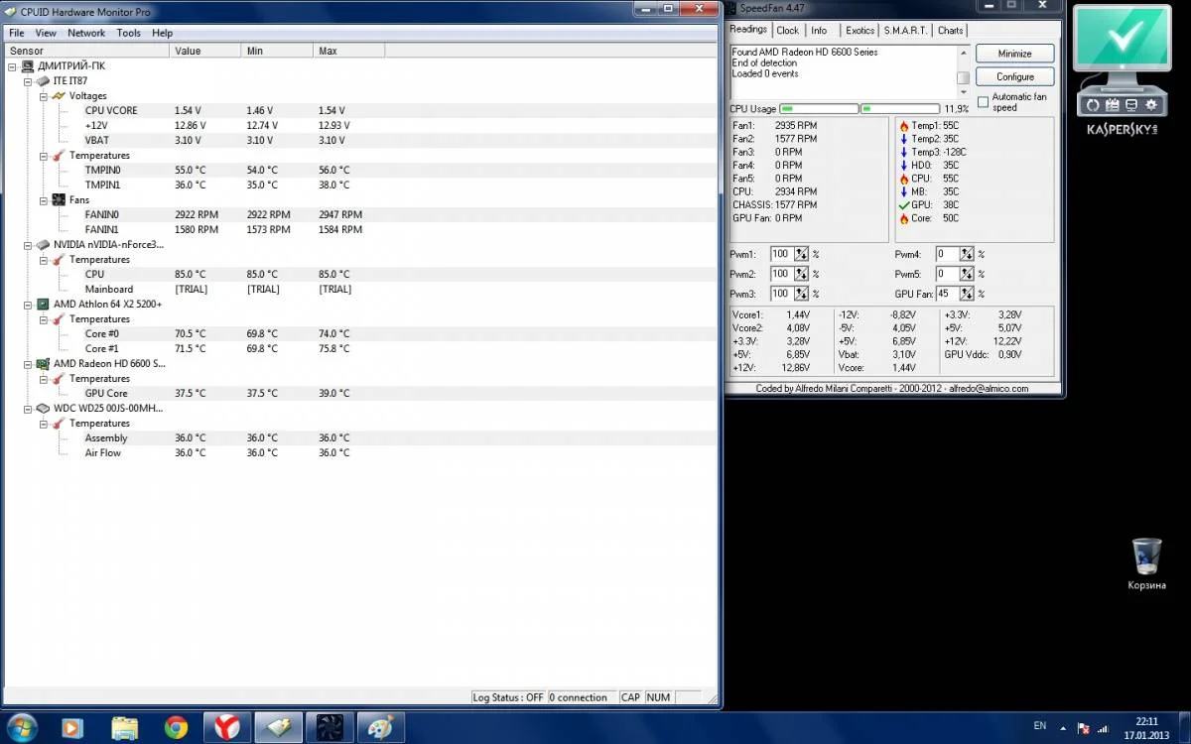1191x744 pixels.
Task: Click the Pwm1 percentage field
Action: 781,255
